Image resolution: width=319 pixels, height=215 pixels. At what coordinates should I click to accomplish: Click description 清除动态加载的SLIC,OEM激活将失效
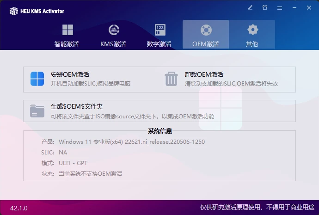click(231, 84)
